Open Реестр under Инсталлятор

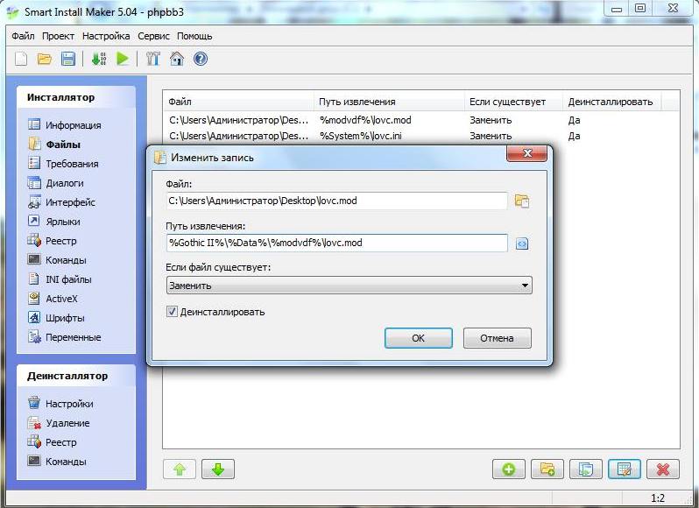pyautogui.click(x=53, y=241)
